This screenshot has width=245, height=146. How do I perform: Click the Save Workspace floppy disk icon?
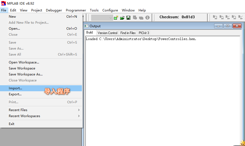128,18
